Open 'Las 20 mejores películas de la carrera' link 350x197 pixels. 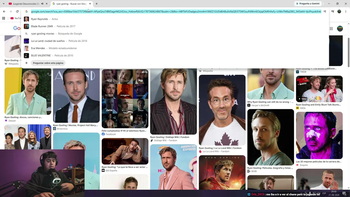[x=319, y=162]
